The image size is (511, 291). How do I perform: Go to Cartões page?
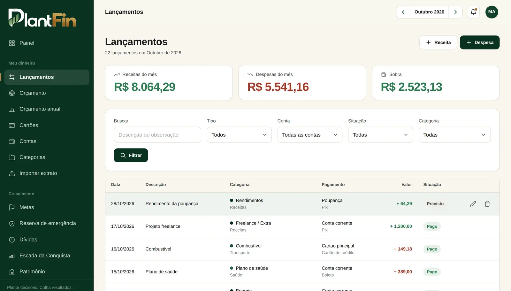point(47,126)
